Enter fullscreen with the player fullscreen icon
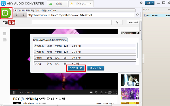 click(x=115, y=92)
